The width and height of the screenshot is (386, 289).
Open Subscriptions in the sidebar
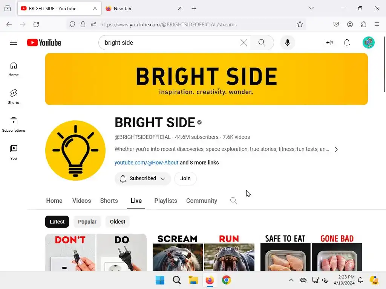point(14,125)
